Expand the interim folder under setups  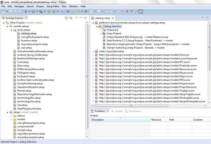pyautogui.click(x=11, y=116)
